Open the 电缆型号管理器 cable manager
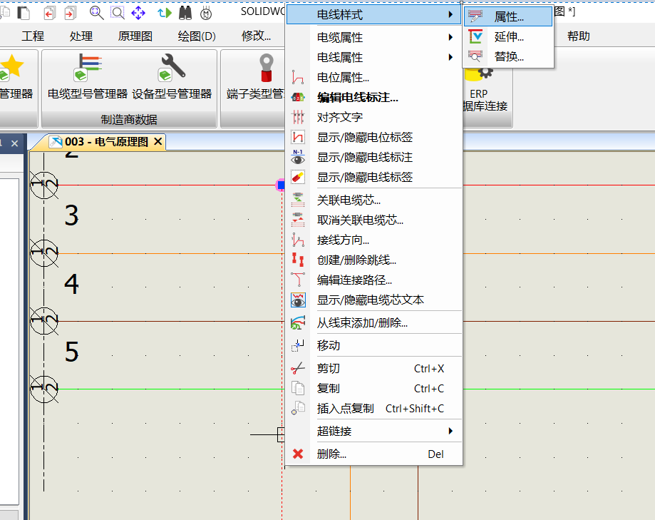 [x=87, y=77]
